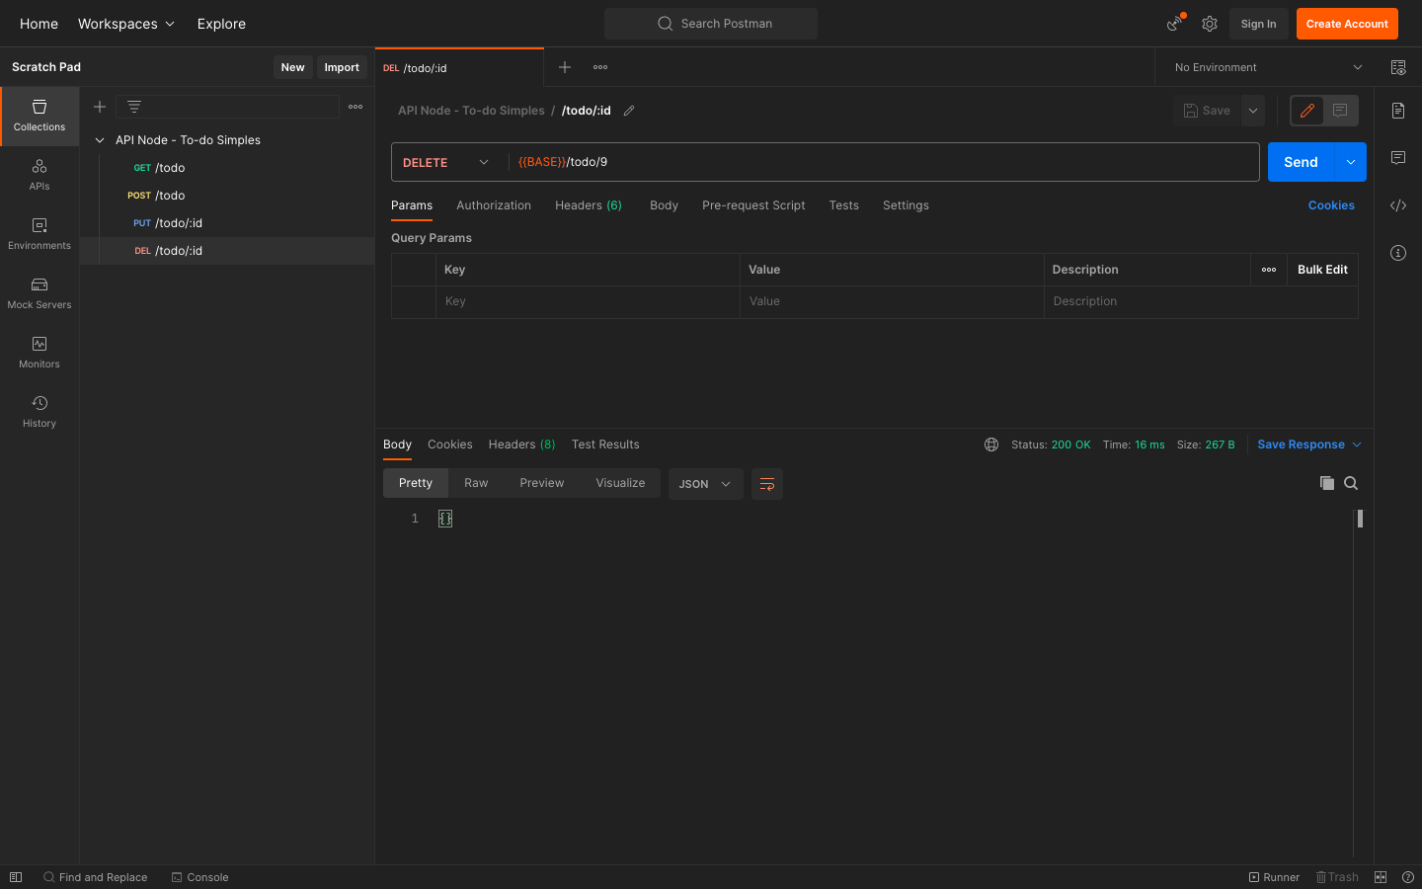Click the plus icon to create collection

100,107
